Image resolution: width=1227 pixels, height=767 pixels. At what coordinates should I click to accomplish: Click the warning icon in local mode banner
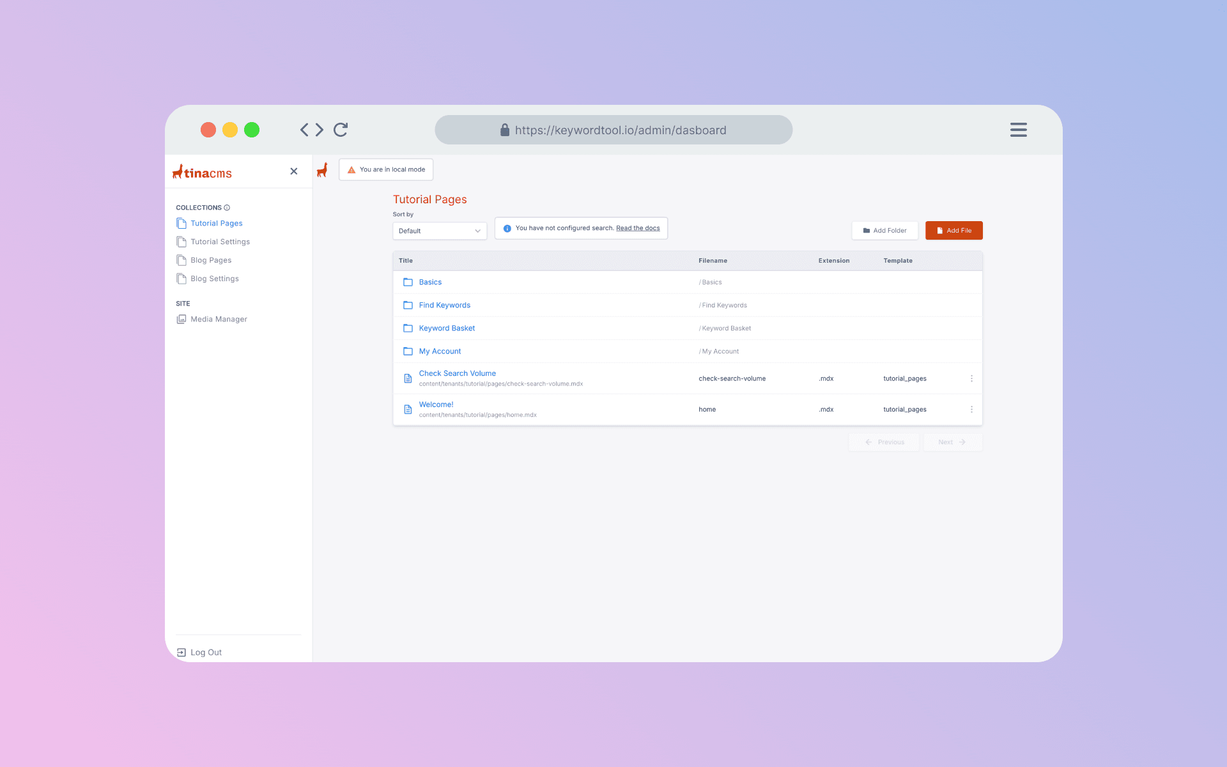(351, 169)
